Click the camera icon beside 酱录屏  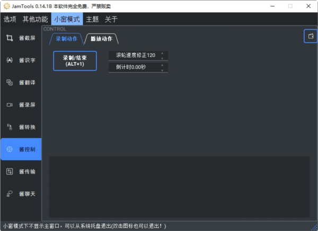(10, 105)
